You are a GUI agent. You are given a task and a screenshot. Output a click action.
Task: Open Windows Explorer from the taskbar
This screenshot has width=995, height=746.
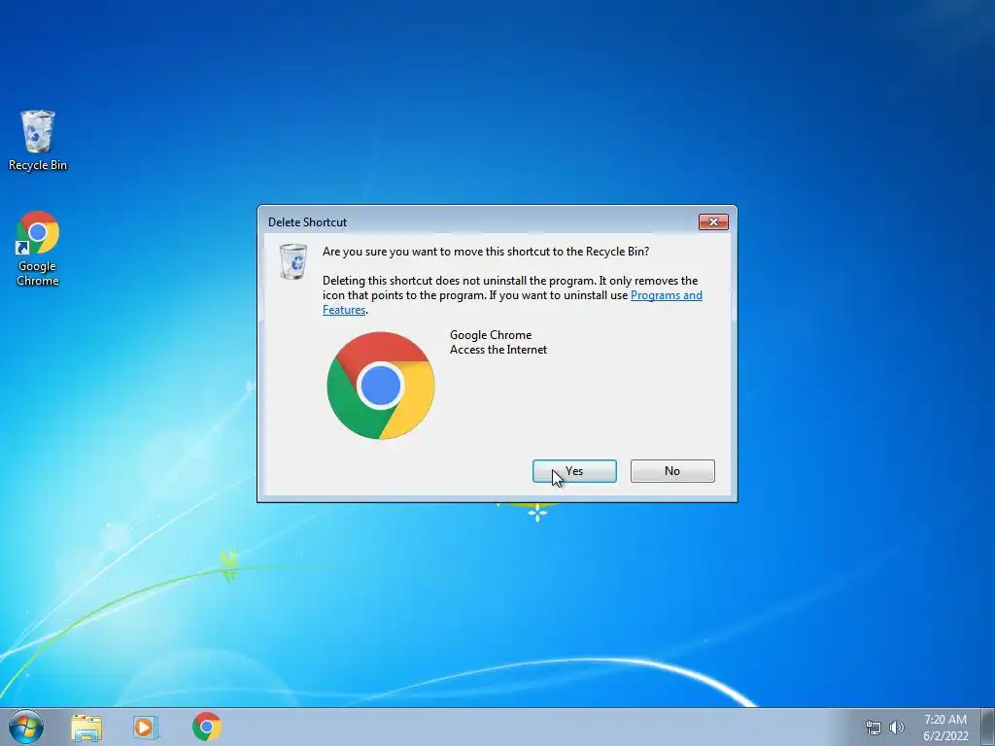coord(86,728)
